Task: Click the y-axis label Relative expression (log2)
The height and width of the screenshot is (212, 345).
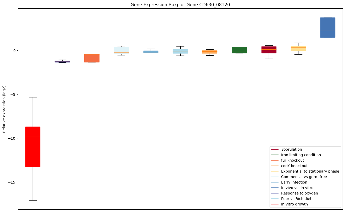Action: [x=4, y=109]
